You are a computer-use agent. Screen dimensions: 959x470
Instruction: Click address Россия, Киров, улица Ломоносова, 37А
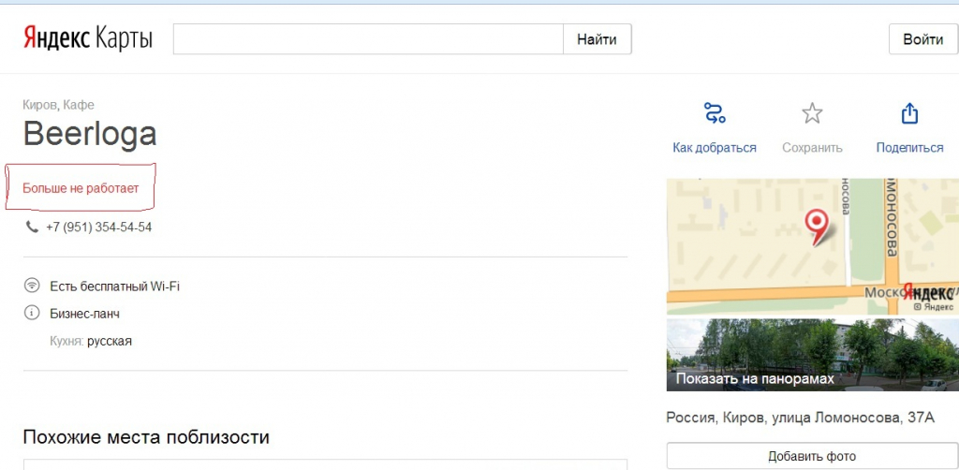point(801,419)
